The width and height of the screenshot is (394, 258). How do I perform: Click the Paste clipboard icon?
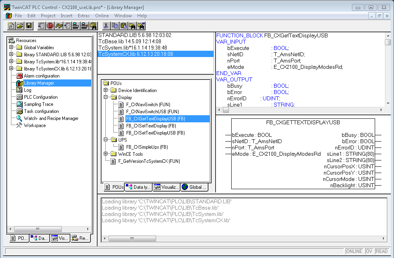point(123,26)
